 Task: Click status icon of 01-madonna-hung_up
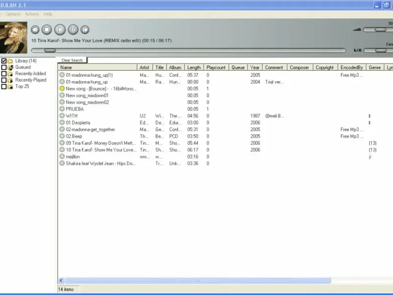tap(62, 82)
